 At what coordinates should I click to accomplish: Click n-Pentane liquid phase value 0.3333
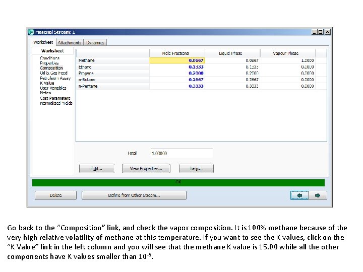232,86
